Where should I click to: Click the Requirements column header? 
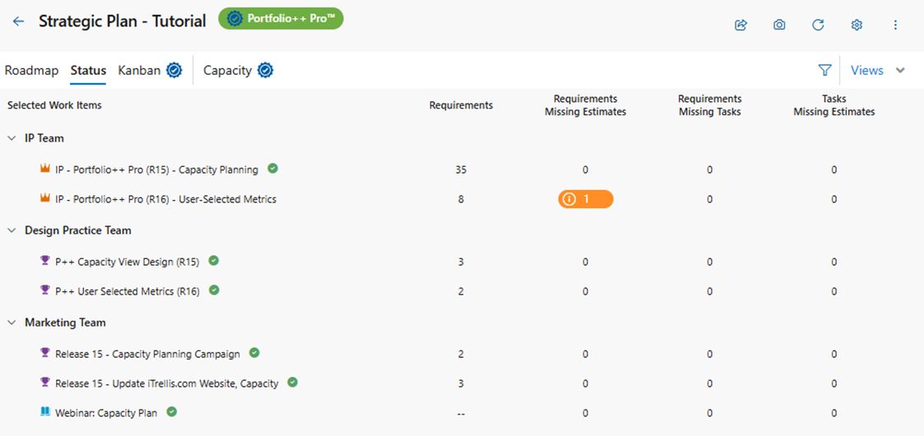(x=461, y=105)
